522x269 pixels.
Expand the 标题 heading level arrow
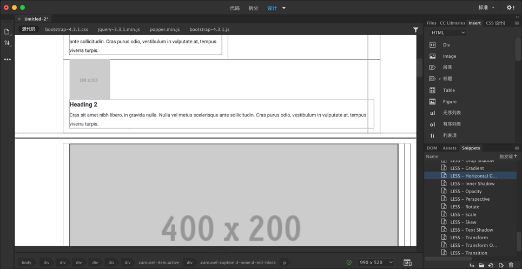(x=439, y=79)
